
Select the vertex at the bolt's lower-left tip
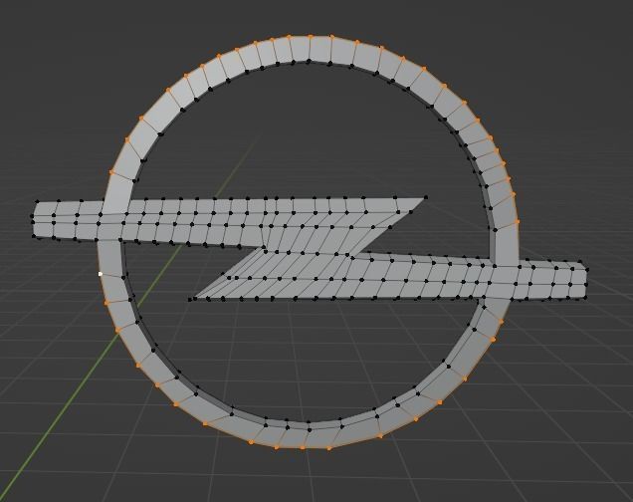190,299
